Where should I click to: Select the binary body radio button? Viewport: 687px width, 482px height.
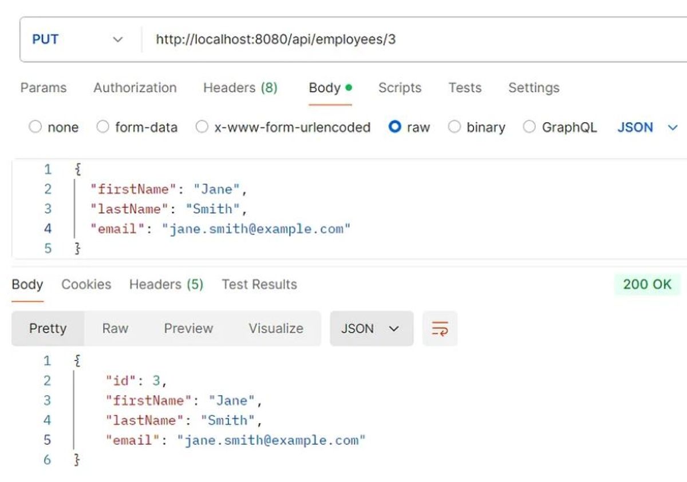point(455,127)
